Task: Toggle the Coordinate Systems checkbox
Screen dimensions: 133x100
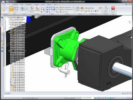Action: (x=11, y=19)
